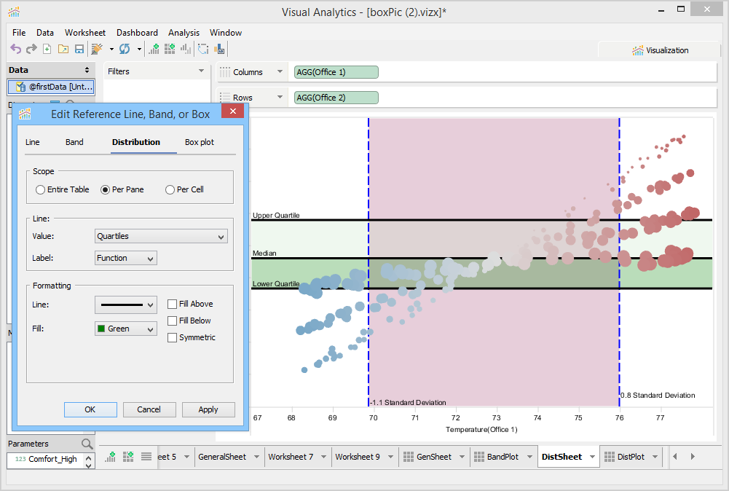Click new dashboard icon beside sheet tabs
Image resolution: width=729 pixels, height=491 pixels.
pyautogui.click(x=128, y=457)
